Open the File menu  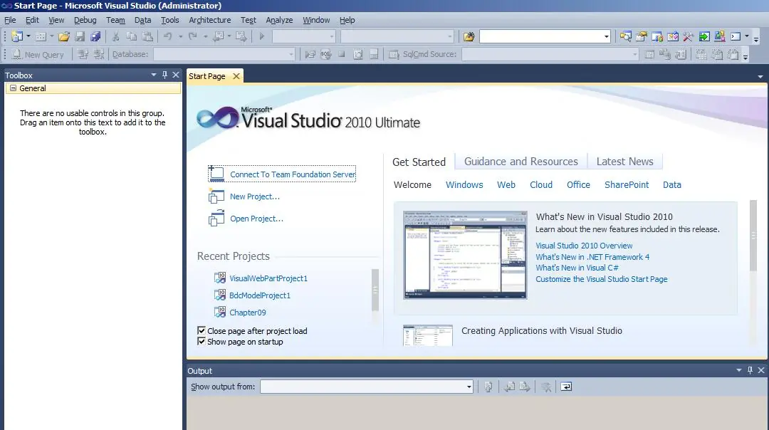(10, 20)
